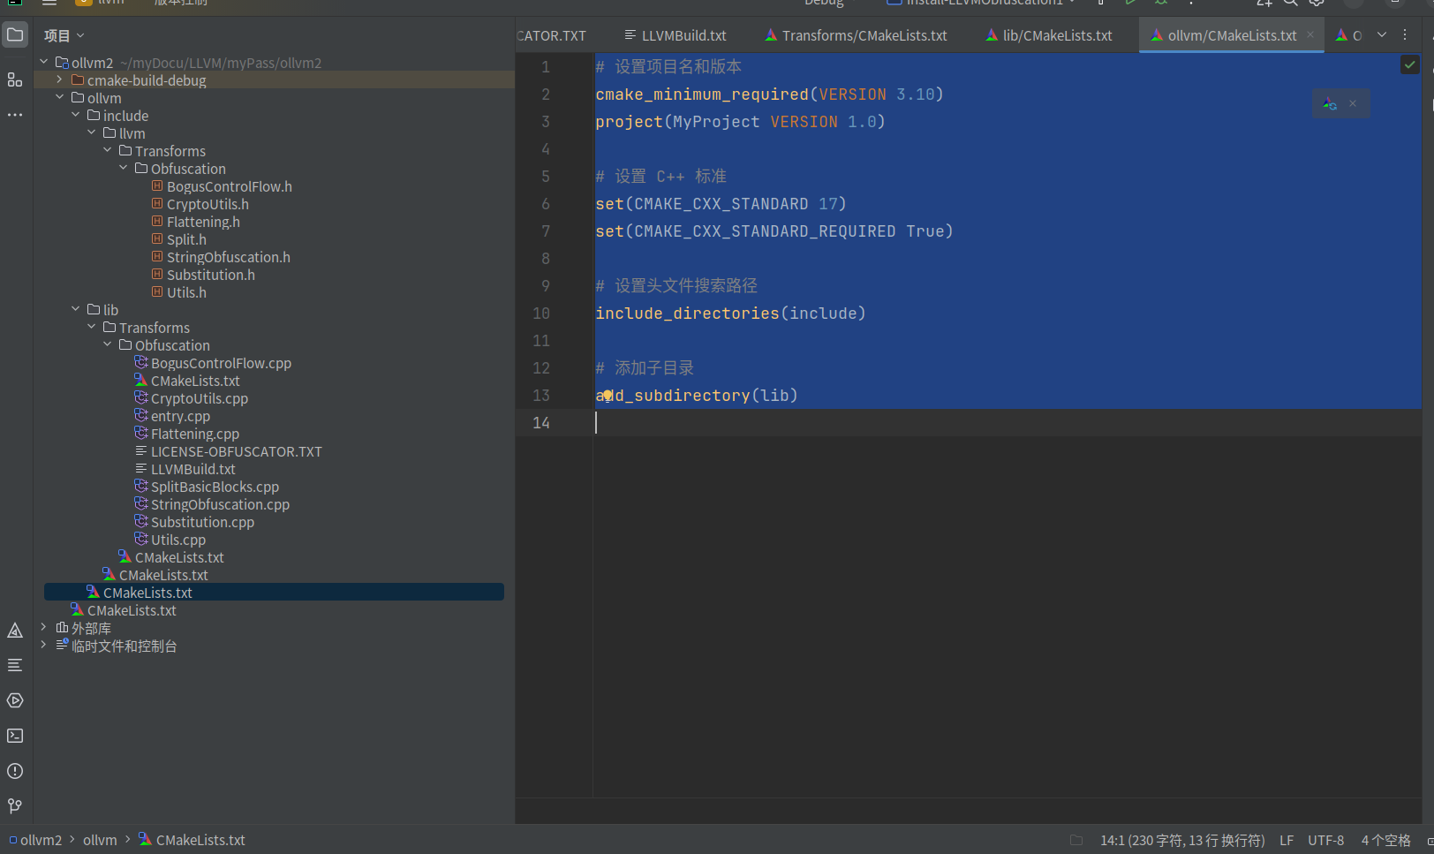The height and width of the screenshot is (854, 1434).
Task: Click the Reload CMake changes floating icon
Action: click(x=1329, y=103)
